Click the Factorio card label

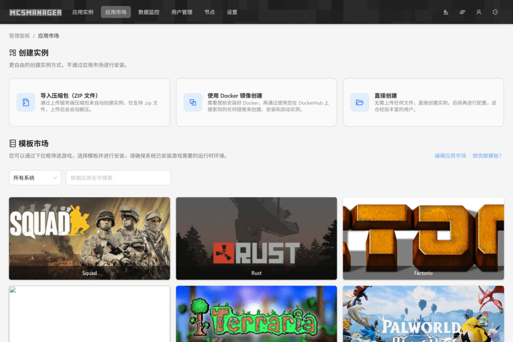(x=423, y=273)
